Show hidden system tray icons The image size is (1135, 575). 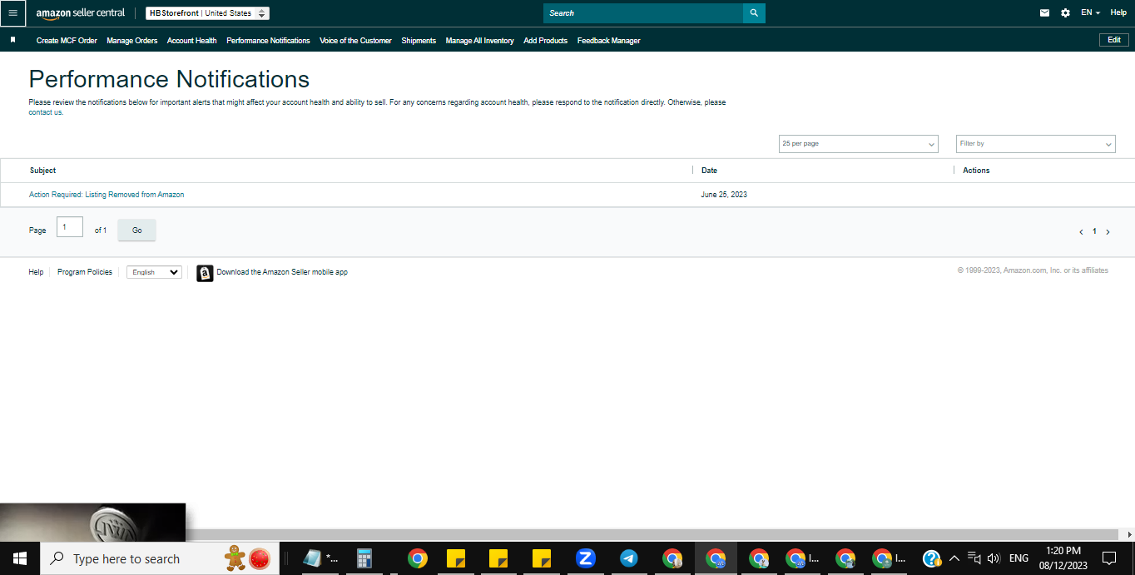(954, 558)
